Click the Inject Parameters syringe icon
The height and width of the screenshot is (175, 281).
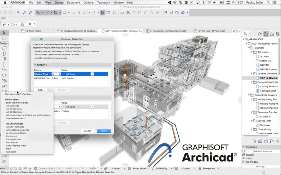(x=30, y=13)
